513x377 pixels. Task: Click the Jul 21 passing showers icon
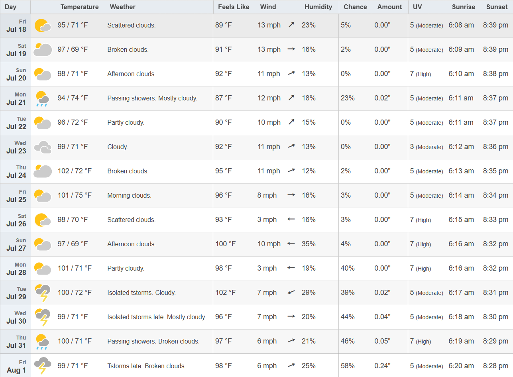click(42, 98)
